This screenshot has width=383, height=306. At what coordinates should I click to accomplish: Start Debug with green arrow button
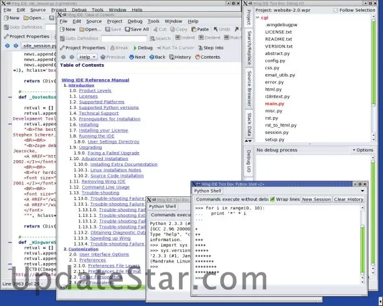[x=143, y=48]
